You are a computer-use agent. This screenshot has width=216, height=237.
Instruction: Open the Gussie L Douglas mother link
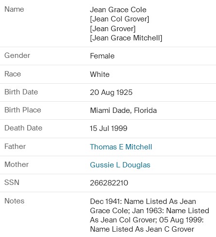120,165
